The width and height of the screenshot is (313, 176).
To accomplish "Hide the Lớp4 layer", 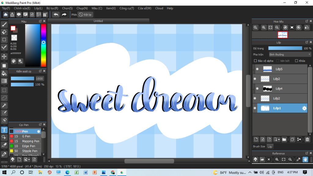I will click(257, 89).
